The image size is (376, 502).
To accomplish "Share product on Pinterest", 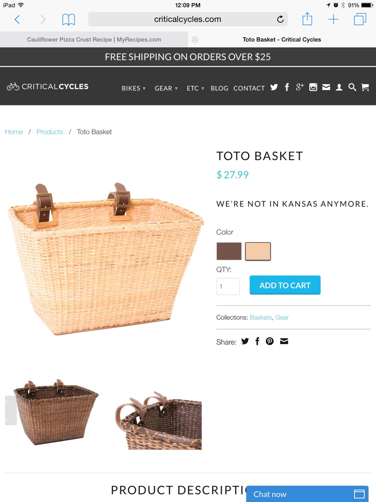I will (270, 341).
